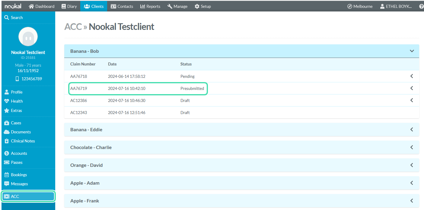Open the Accounts section
Image resolution: width=424 pixels, height=210 pixels.
28,153
